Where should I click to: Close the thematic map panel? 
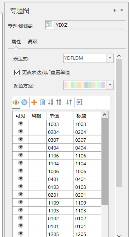coord(122,10)
